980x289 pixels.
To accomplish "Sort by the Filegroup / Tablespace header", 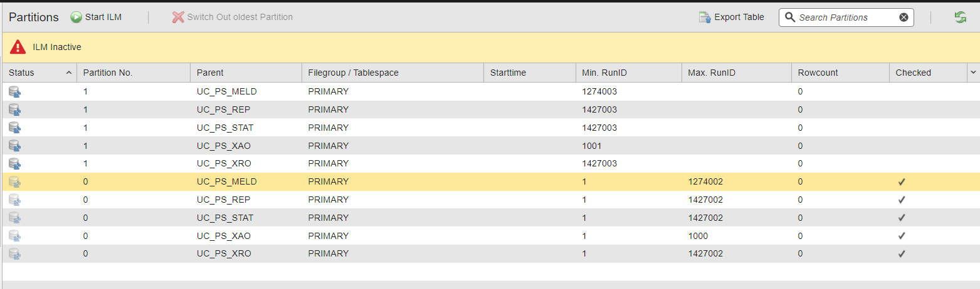I will (x=353, y=73).
